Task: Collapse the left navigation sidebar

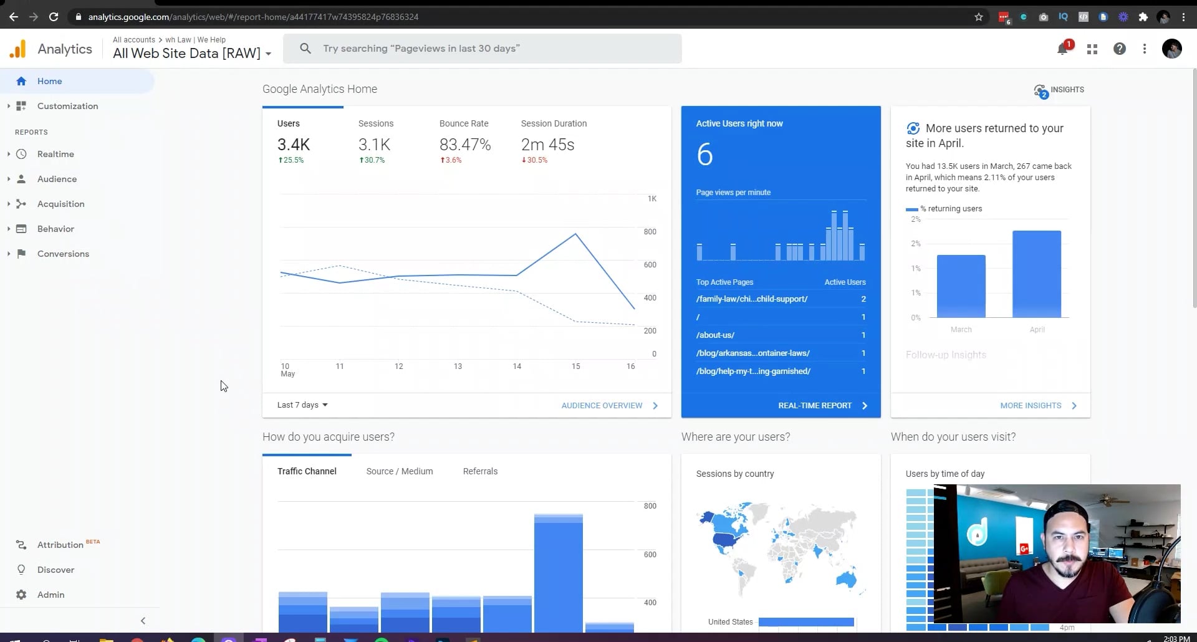Action: 143,621
